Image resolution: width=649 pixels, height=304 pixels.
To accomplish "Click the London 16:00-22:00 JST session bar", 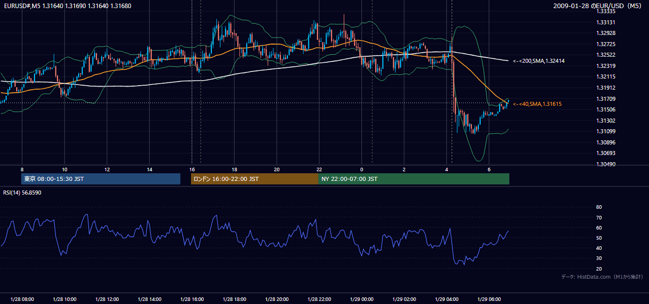I will [x=254, y=179].
